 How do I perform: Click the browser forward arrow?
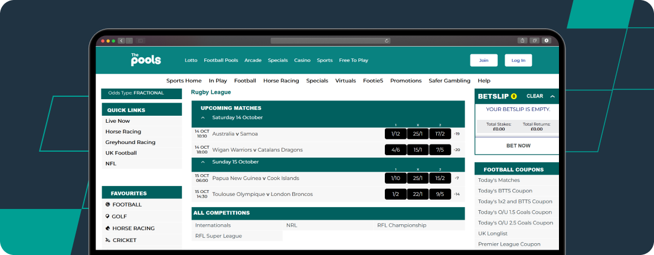(x=129, y=41)
